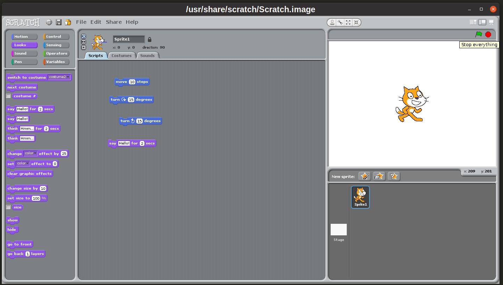Open change effect color dropdown
Screen dimensions: 503x285
click(30, 154)
